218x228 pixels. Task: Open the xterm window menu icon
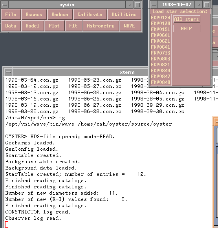8,72
